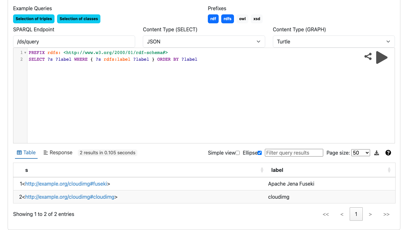Open the cloudimg#fuseki URI link
Image resolution: width=408 pixels, height=230 pixels.
tap(66, 184)
